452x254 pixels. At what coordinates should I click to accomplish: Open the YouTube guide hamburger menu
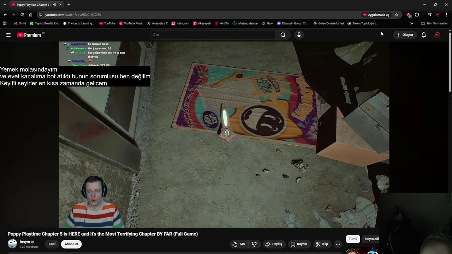[8, 35]
